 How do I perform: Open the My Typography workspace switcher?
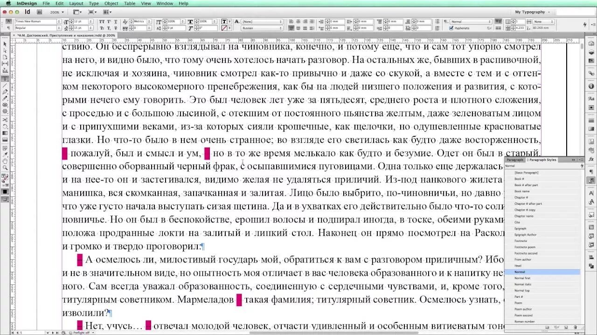[x=533, y=12]
